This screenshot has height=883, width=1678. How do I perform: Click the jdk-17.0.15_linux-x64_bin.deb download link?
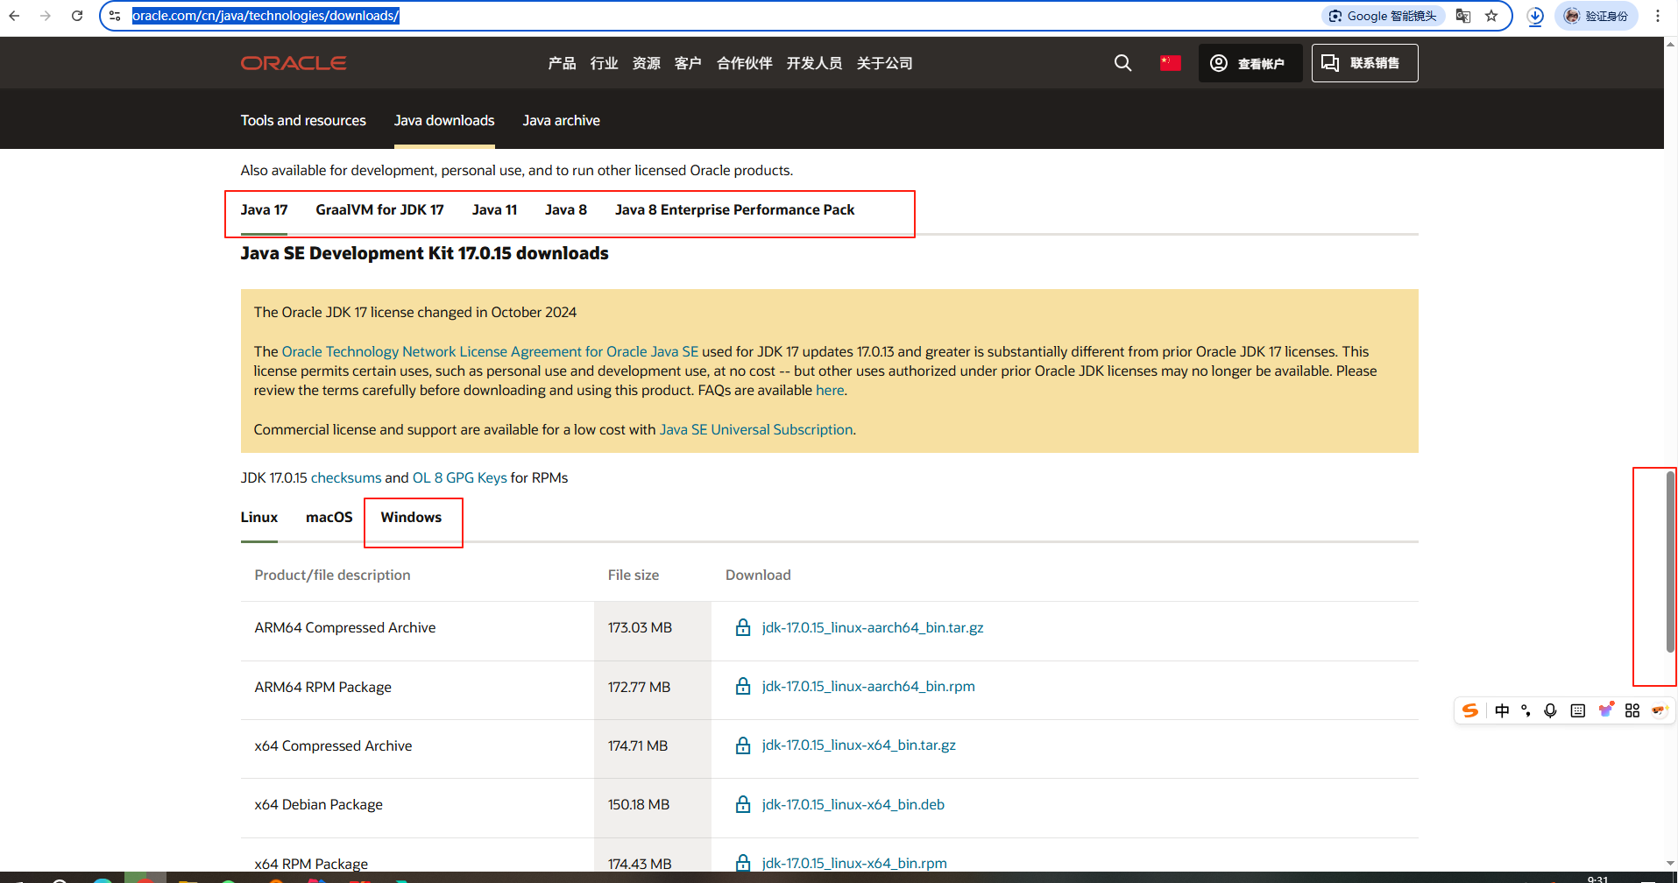[x=853, y=804]
